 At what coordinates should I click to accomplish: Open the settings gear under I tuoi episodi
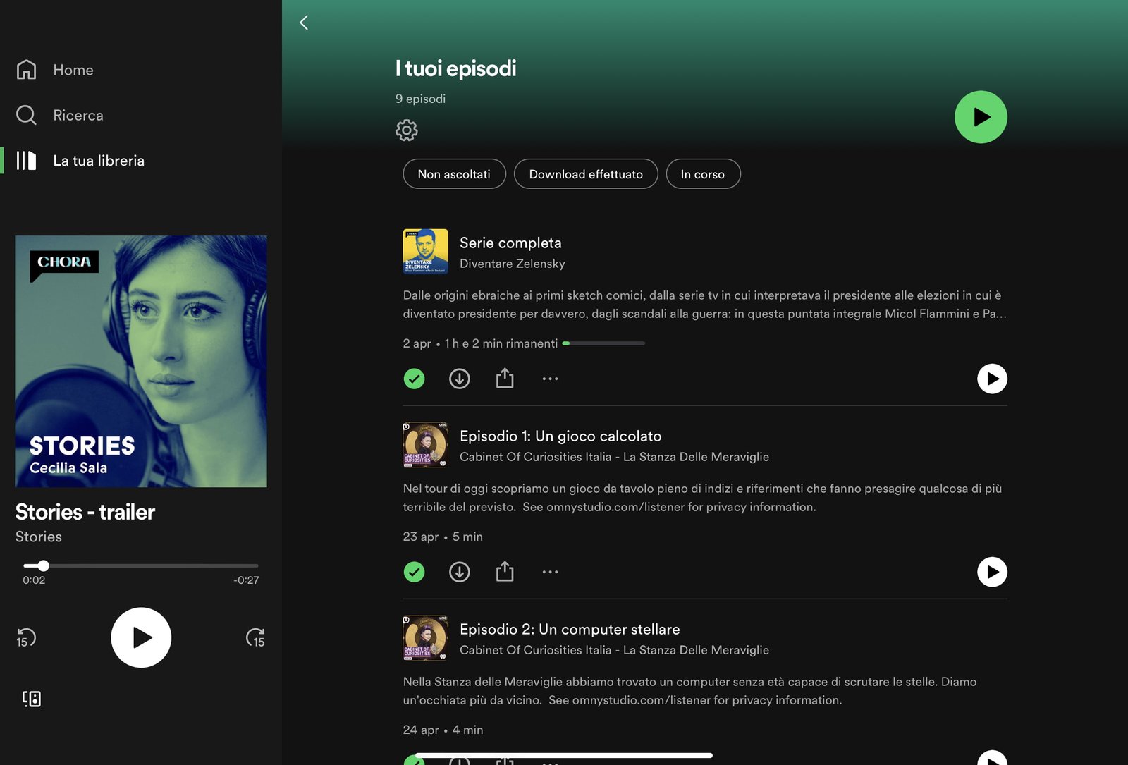[x=406, y=130]
